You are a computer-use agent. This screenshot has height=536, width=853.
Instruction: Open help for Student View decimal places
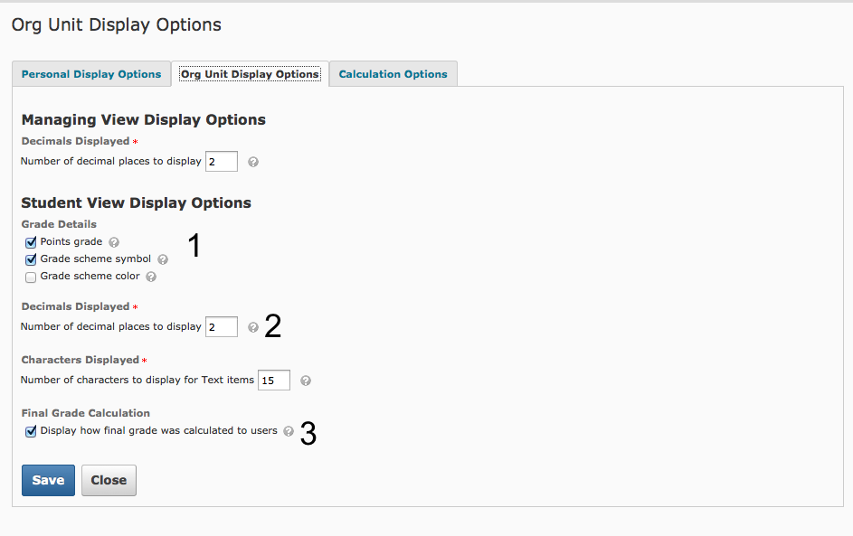pyautogui.click(x=253, y=327)
